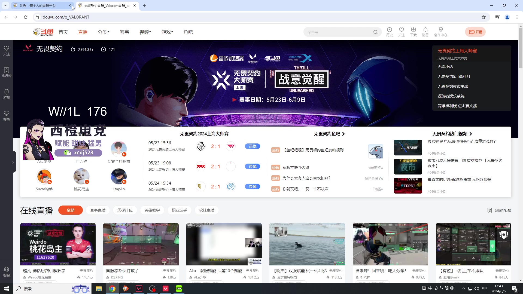The height and width of the screenshot is (294, 523).
Task: Open the 历史 history icon
Action: pos(390,32)
